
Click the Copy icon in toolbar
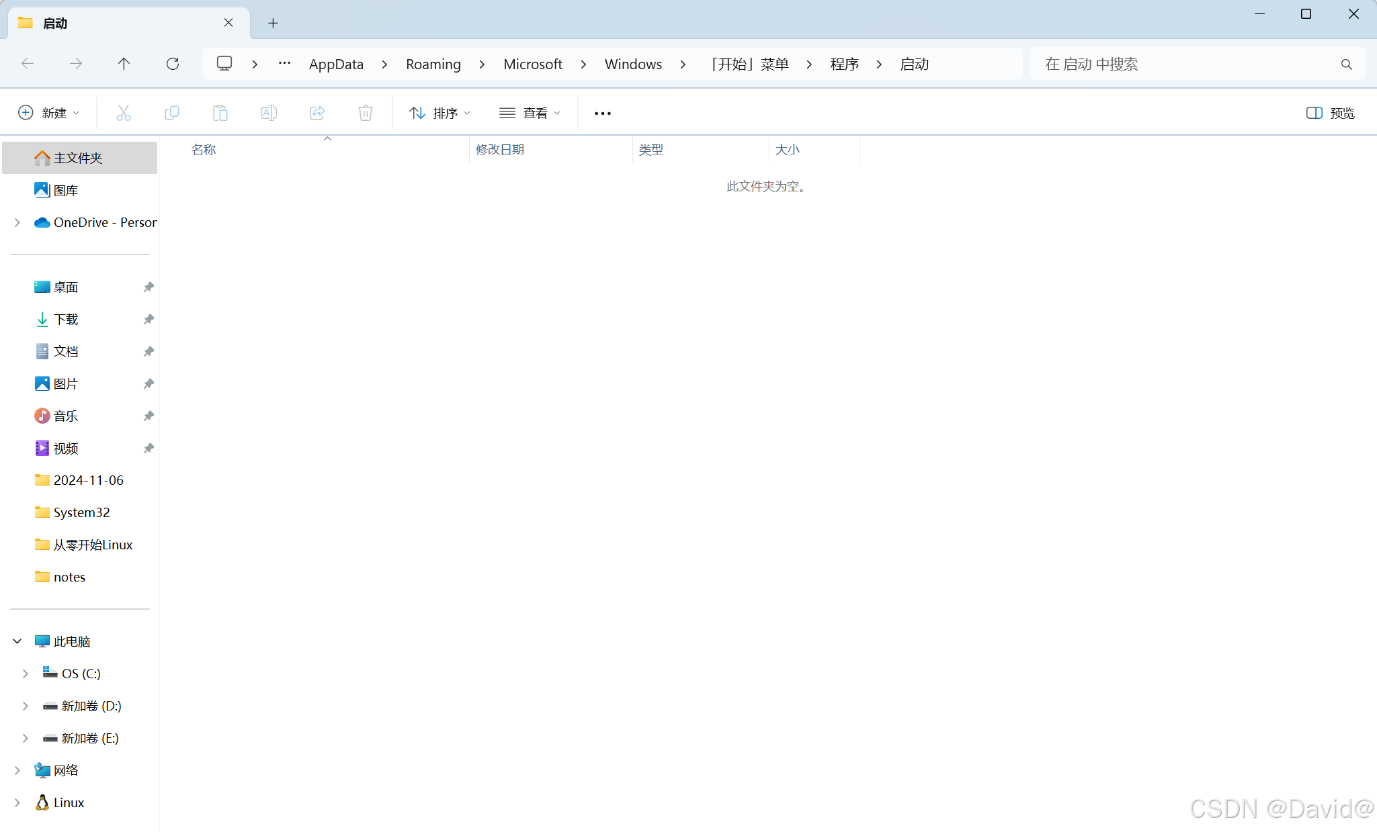(x=172, y=113)
